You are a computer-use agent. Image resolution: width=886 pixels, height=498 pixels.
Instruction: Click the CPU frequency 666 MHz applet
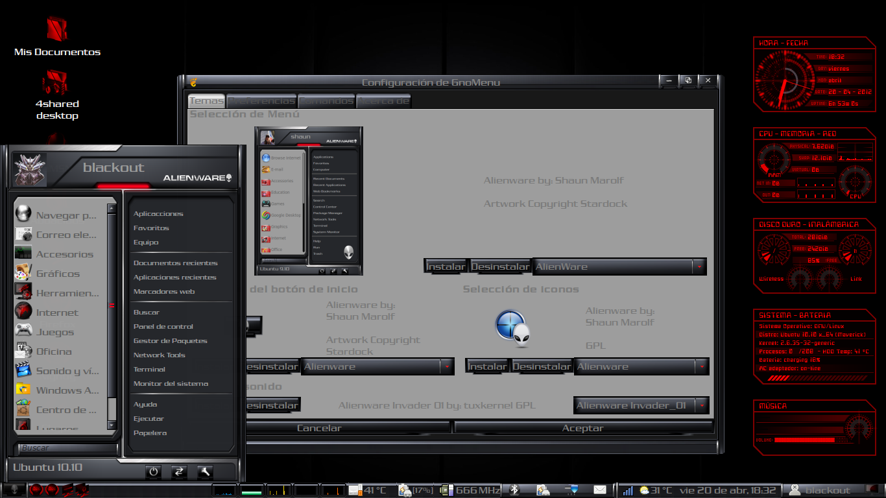click(470, 490)
